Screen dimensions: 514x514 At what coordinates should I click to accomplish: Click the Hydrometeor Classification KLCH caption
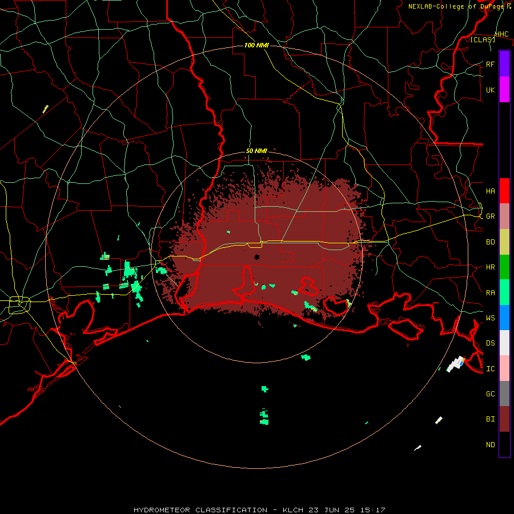click(x=259, y=510)
